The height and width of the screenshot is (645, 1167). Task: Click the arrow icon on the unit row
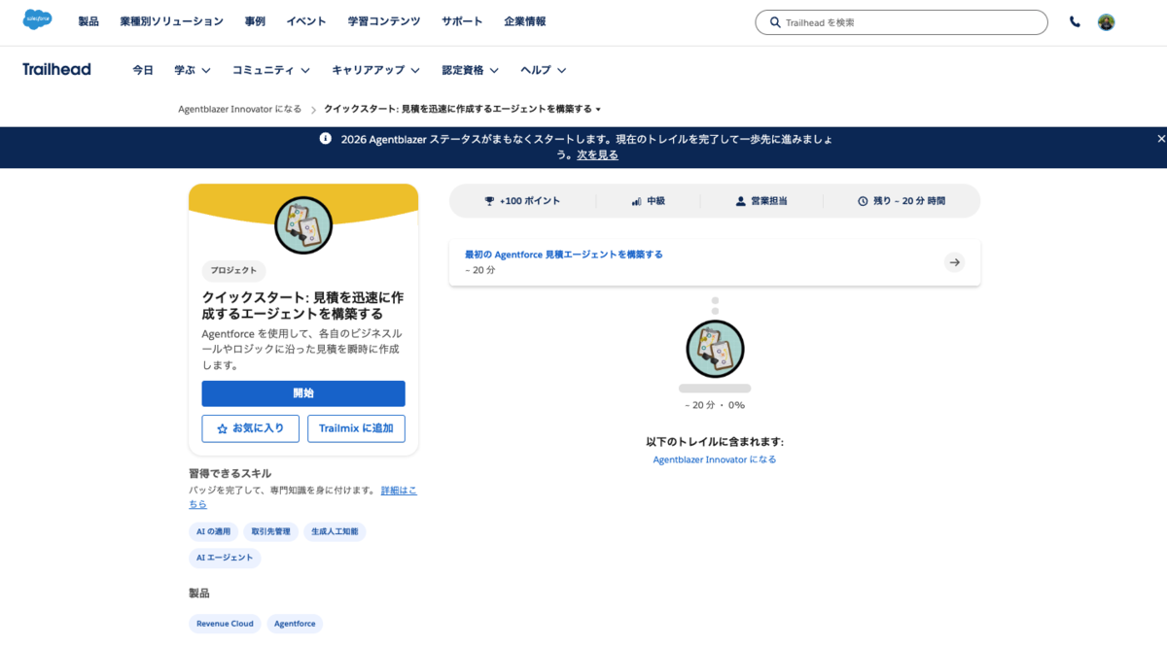click(x=955, y=262)
